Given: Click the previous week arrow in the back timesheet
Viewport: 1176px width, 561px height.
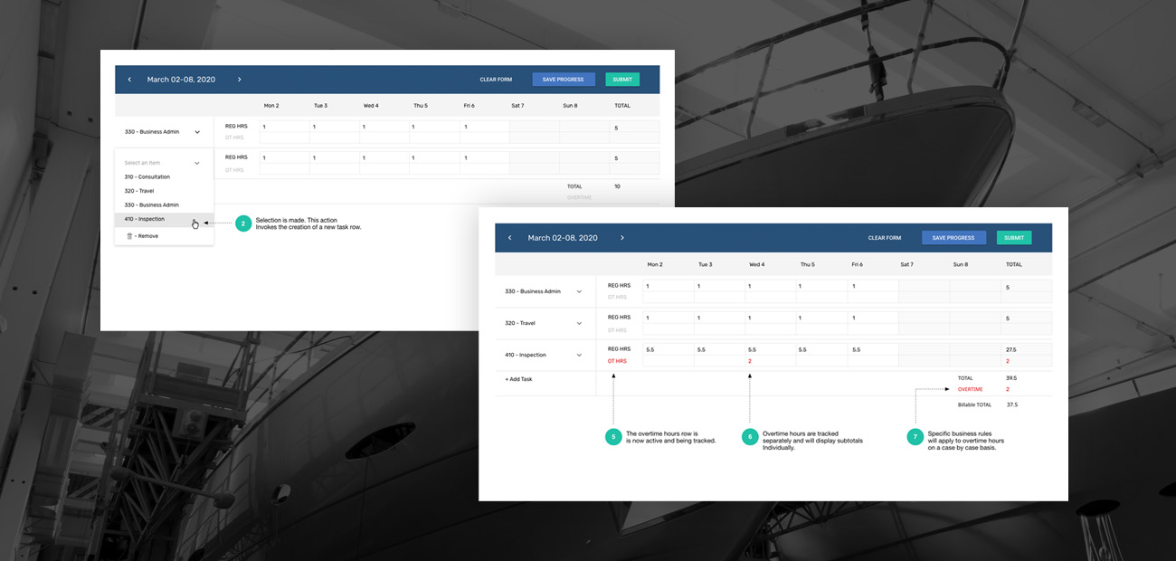Looking at the screenshot, I should tap(129, 80).
